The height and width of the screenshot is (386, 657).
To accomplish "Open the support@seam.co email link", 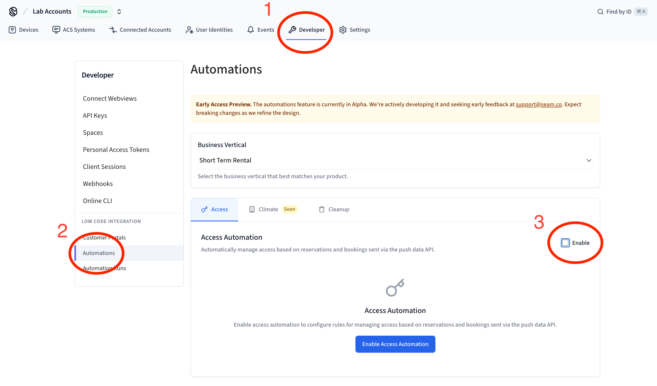I will point(539,104).
